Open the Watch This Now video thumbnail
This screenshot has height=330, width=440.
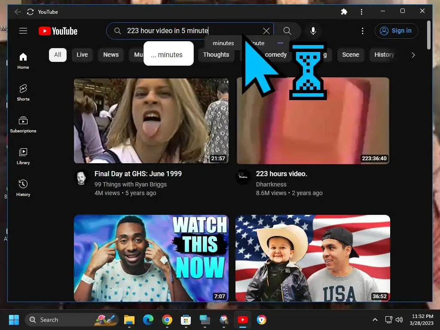point(151,258)
